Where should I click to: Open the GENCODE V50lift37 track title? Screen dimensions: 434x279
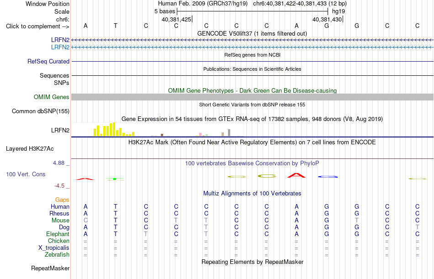252,33
